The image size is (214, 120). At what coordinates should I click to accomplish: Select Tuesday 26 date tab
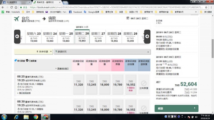coord(82,37)
